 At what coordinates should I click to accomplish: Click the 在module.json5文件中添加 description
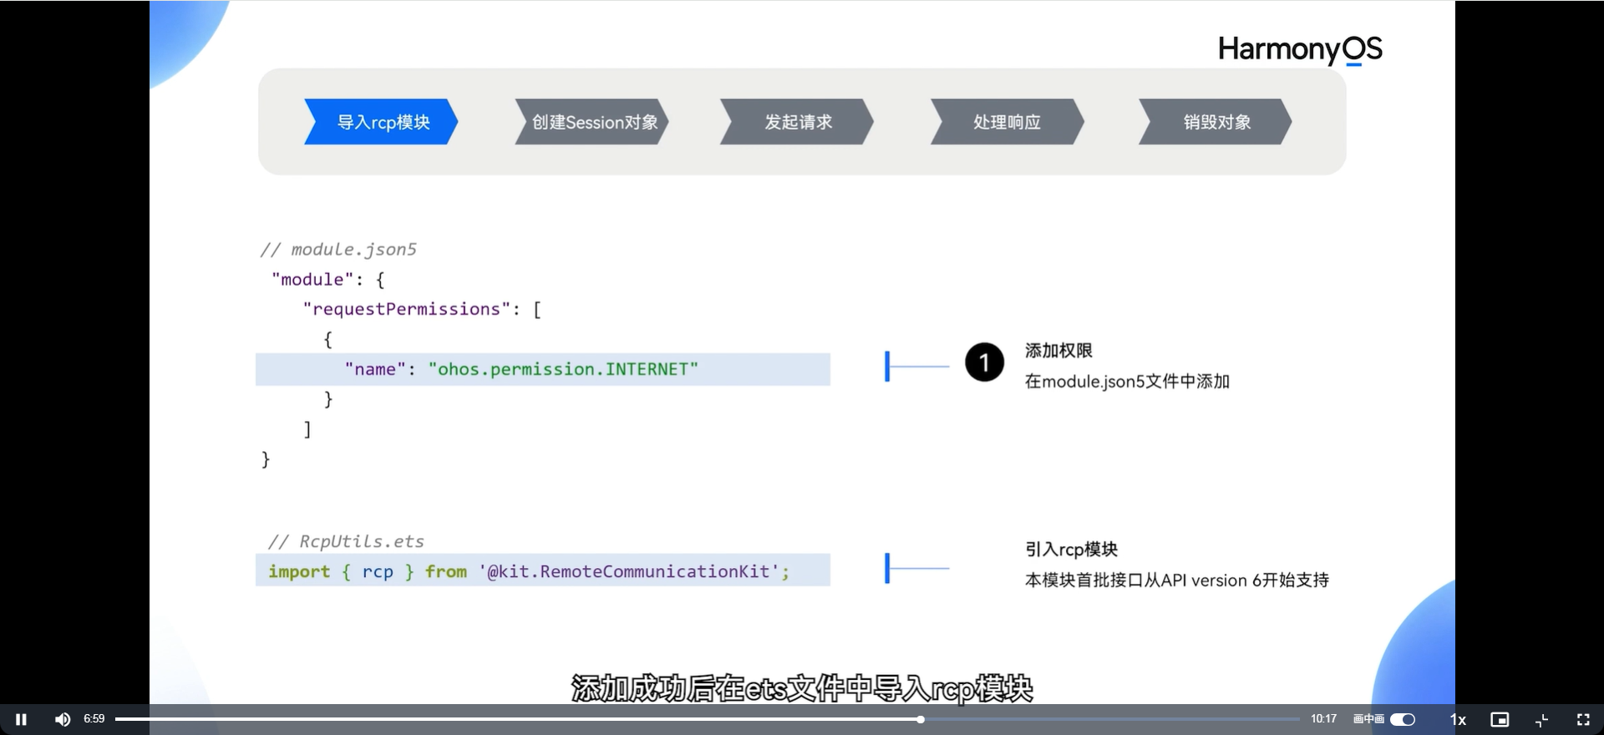(1127, 382)
